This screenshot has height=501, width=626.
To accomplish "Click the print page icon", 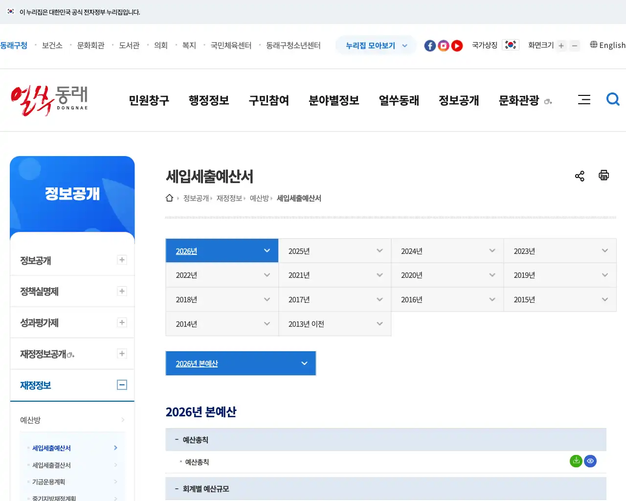I will 604,175.
